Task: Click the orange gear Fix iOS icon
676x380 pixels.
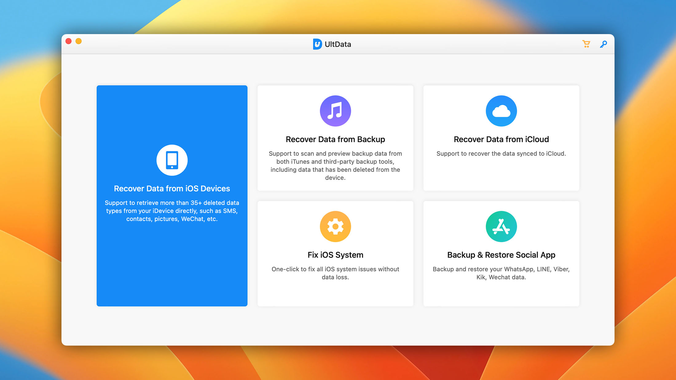Action: [x=335, y=227]
